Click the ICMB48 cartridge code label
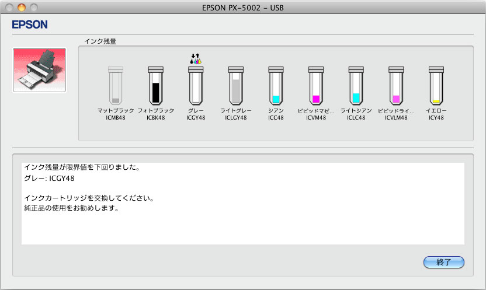This screenshot has height=290, width=486. 116,118
